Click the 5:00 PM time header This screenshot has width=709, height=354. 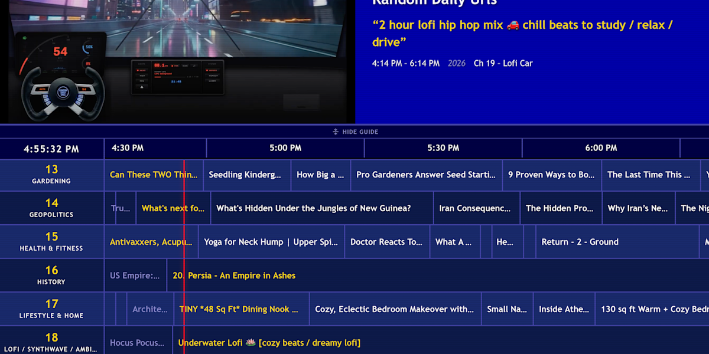pyautogui.click(x=285, y=148)
